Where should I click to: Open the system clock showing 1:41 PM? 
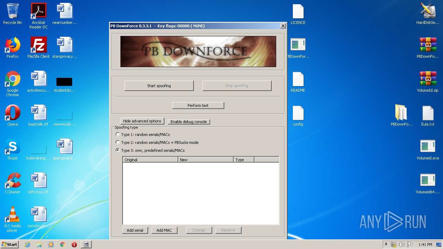[425, 245]
